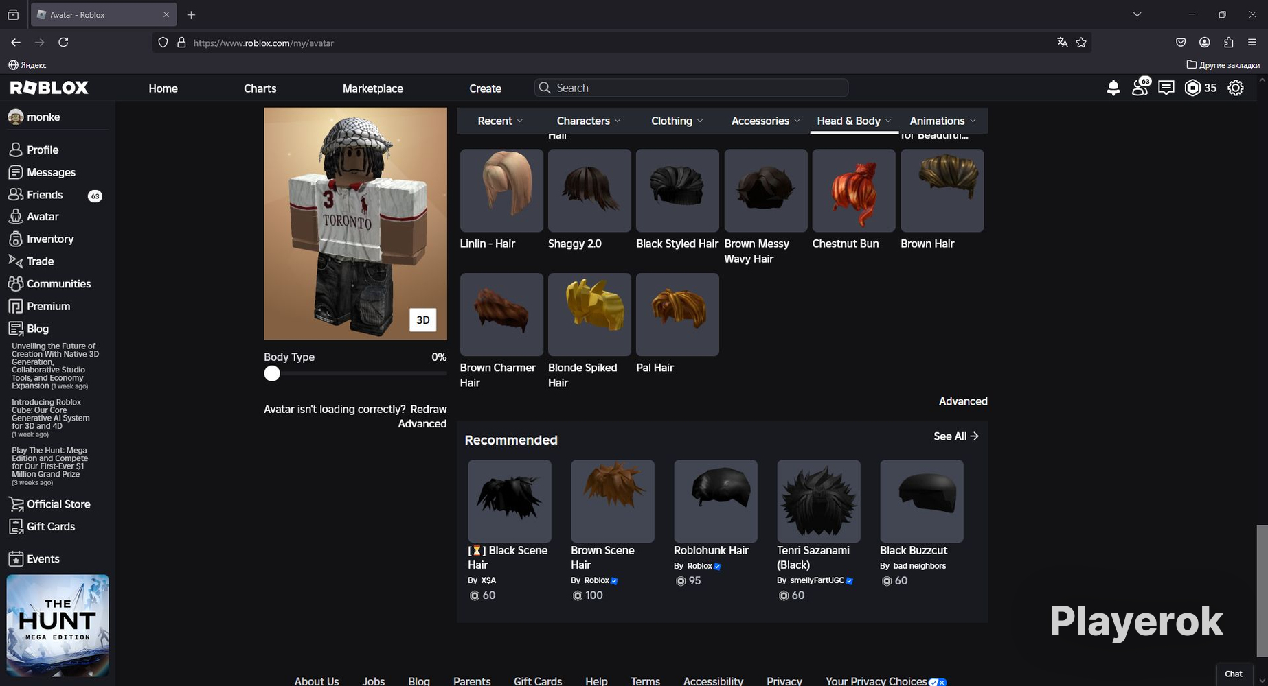Open the Firefox account icon

pos(1204,43)
